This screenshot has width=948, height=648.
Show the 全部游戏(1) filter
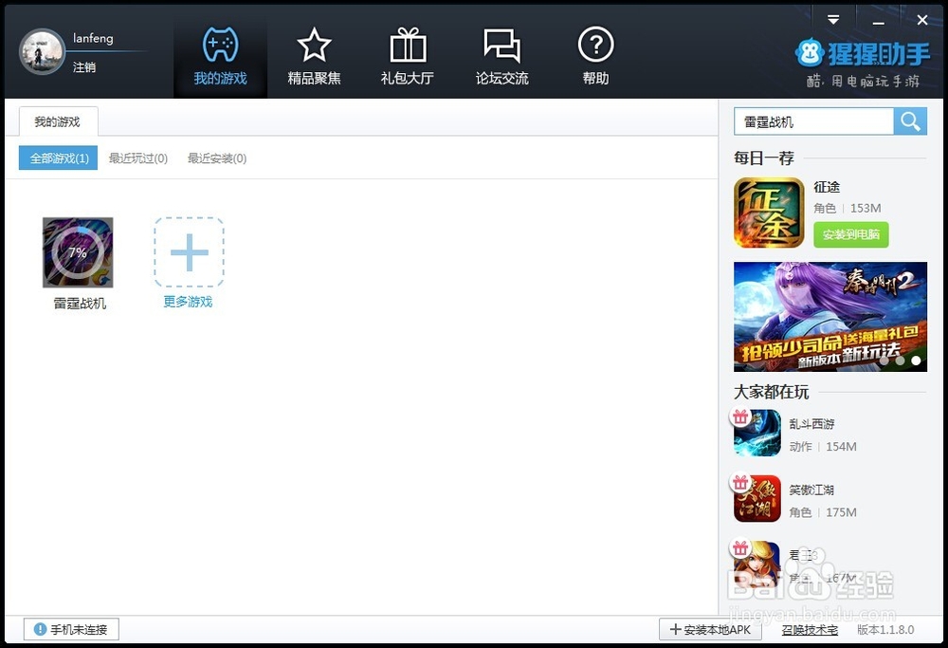[58, 158]
